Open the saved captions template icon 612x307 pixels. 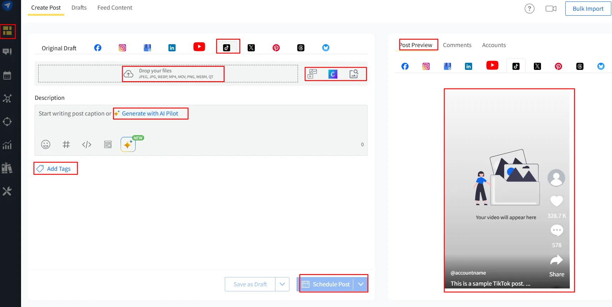[108, 144]
